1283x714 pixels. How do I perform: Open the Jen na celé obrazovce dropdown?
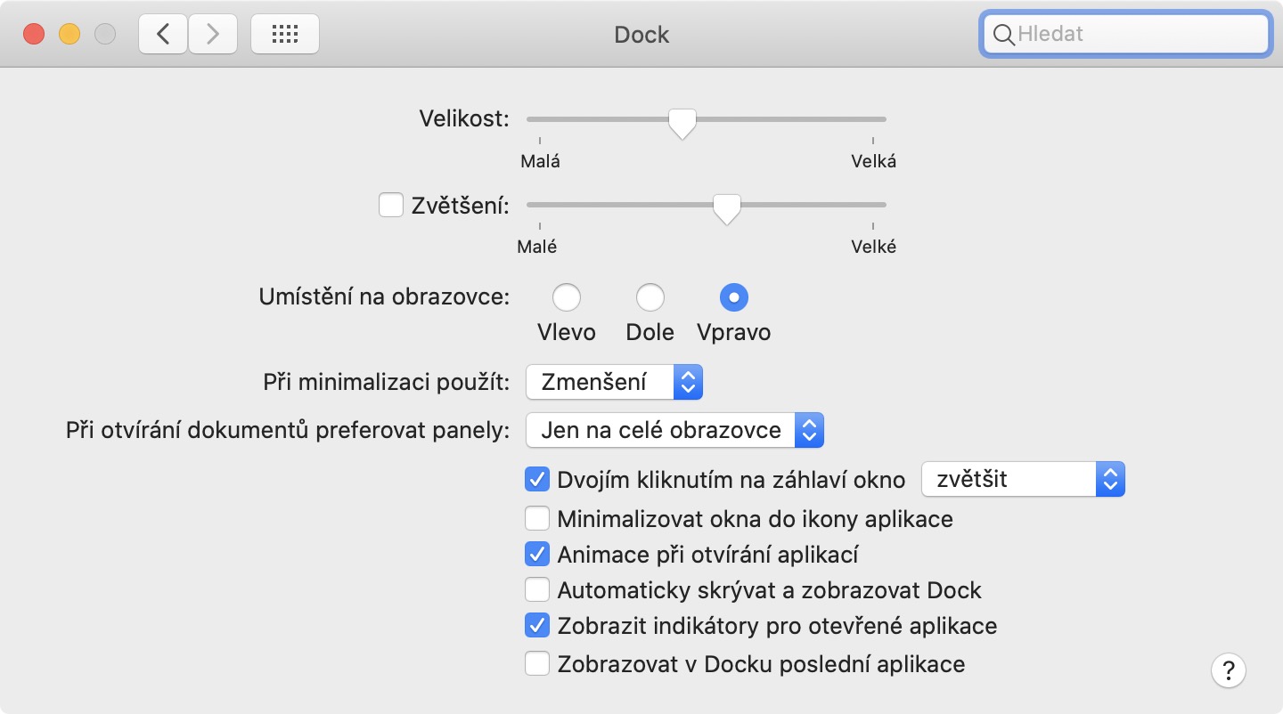click(x=674, y=431)
